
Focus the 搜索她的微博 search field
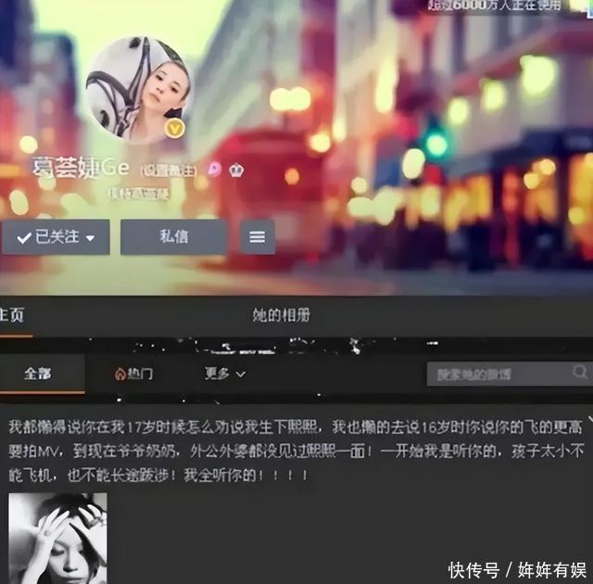pyautogui.click(x=500, y=374)
